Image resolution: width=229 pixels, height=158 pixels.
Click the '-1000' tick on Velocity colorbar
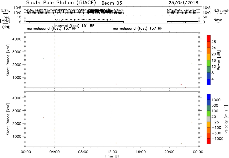click(218, 139)
